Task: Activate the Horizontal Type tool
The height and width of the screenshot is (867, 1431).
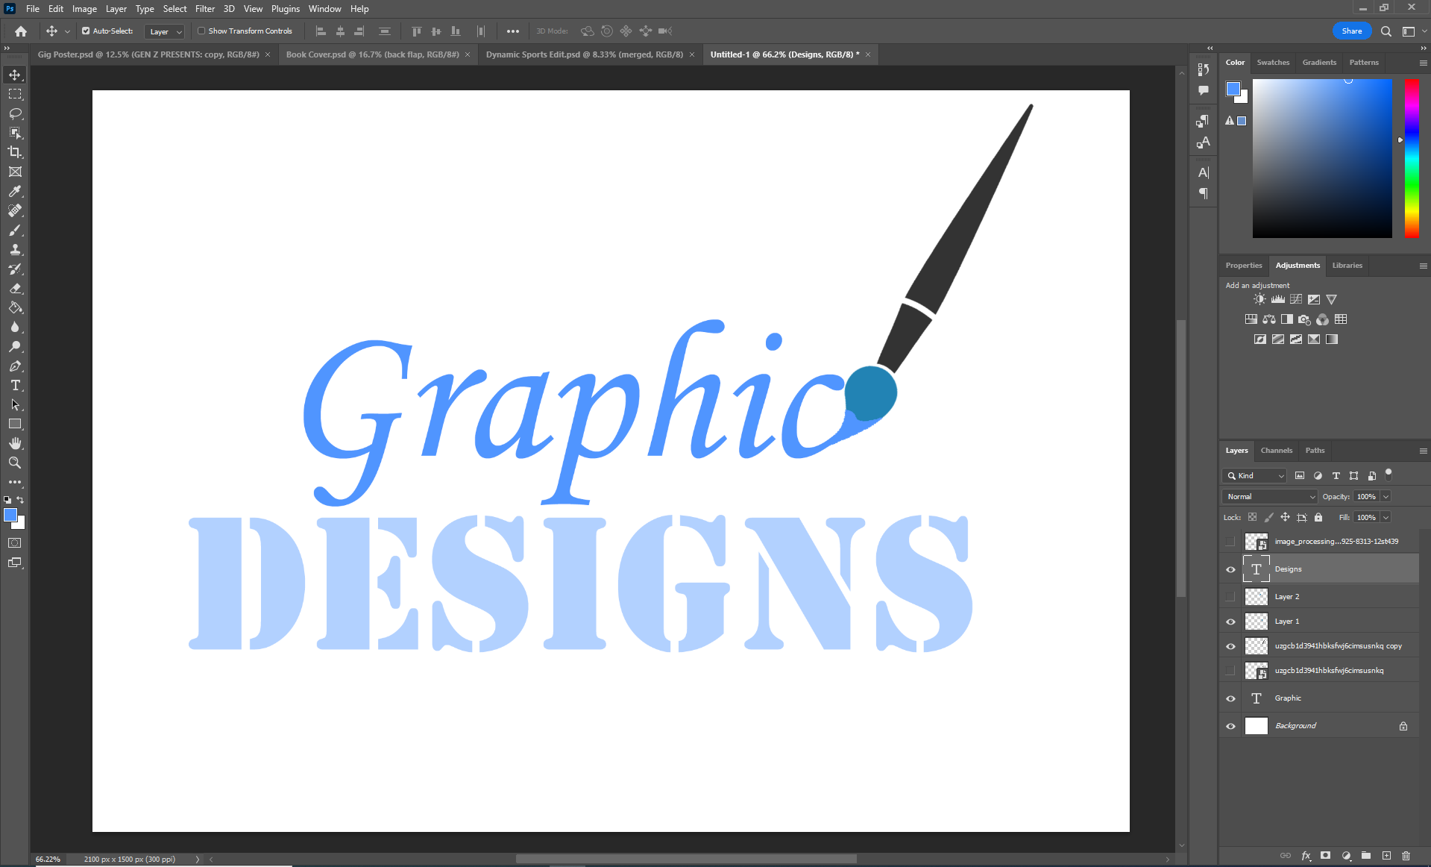Action: tap(15, 386)
